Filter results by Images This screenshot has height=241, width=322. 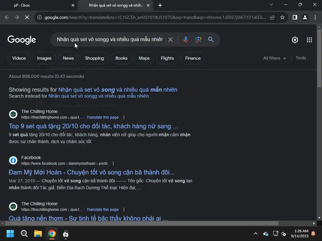point(44,58)
